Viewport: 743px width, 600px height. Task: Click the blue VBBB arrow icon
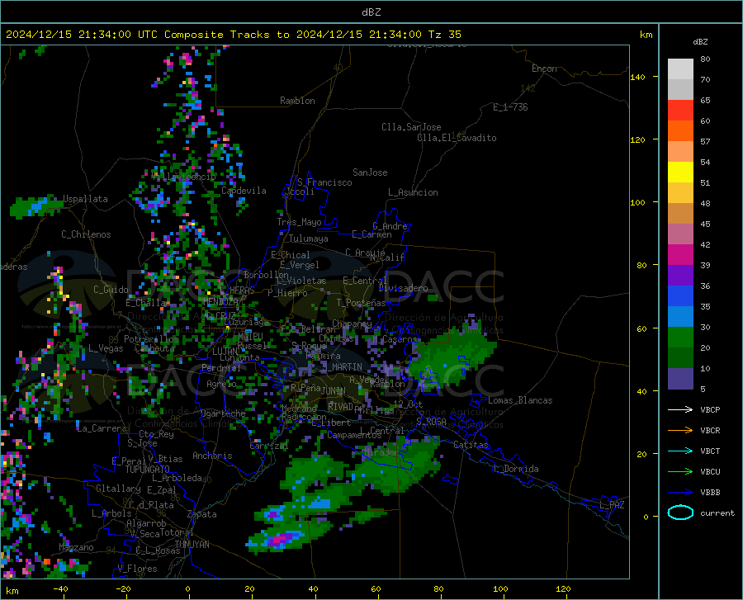point(680,493)
